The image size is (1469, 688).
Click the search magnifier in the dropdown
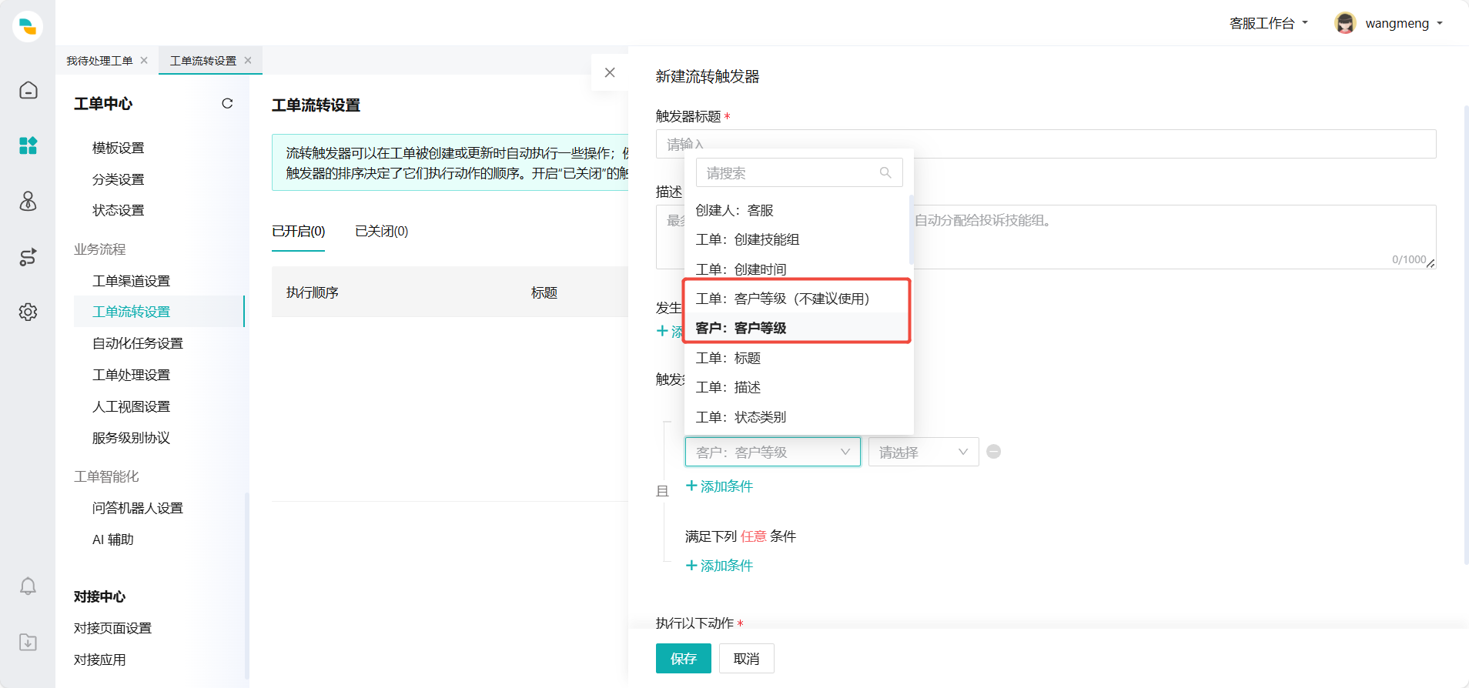885,173
